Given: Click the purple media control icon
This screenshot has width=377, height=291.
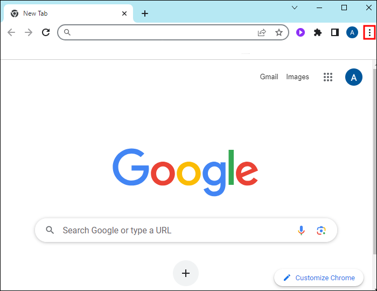Looking at the screenshot, I should (301, 32).
